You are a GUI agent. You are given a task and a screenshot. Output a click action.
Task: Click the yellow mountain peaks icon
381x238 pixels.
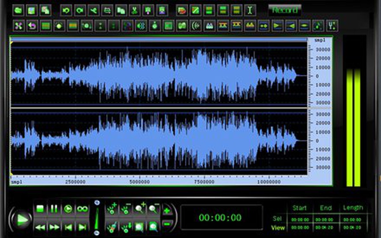pos(250,26)
